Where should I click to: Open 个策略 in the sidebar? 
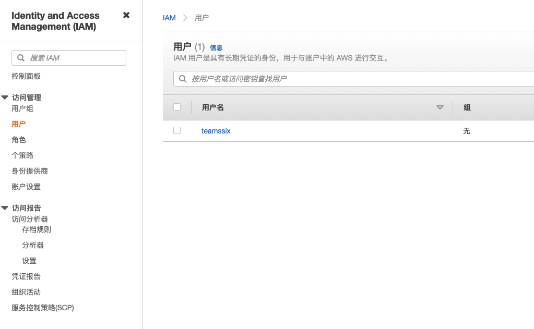click(x=22, y=155)
